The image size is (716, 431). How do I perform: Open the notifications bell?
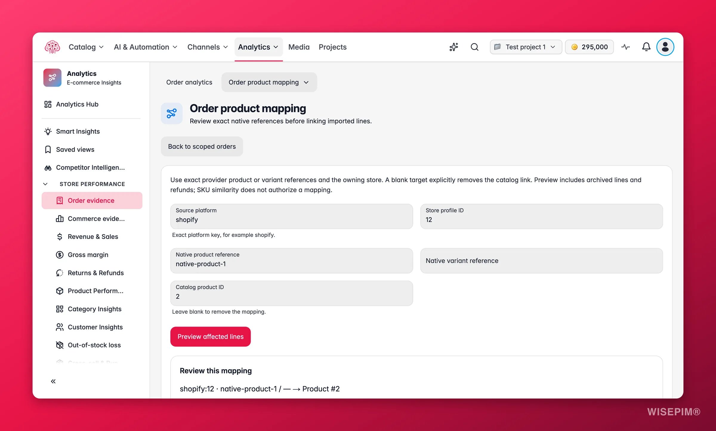point(646,47)
